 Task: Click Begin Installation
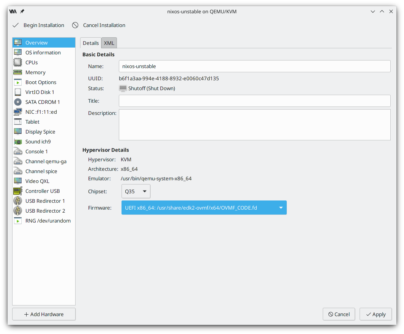click(x=38, y=25)
